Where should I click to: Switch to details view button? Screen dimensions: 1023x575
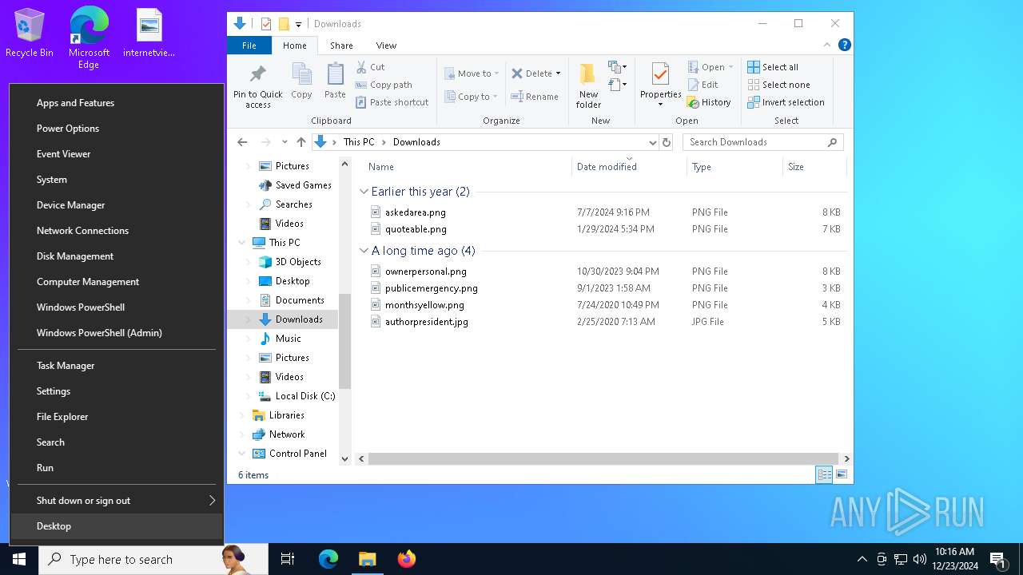coord(824,474)
